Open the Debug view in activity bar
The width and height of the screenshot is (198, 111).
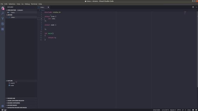3,24
